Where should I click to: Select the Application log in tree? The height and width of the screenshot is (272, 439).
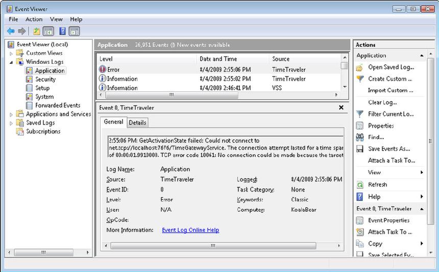50,70
